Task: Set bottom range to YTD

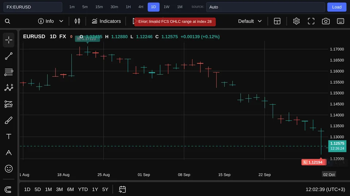Action: pyautogui.click(x=83, y=189)
